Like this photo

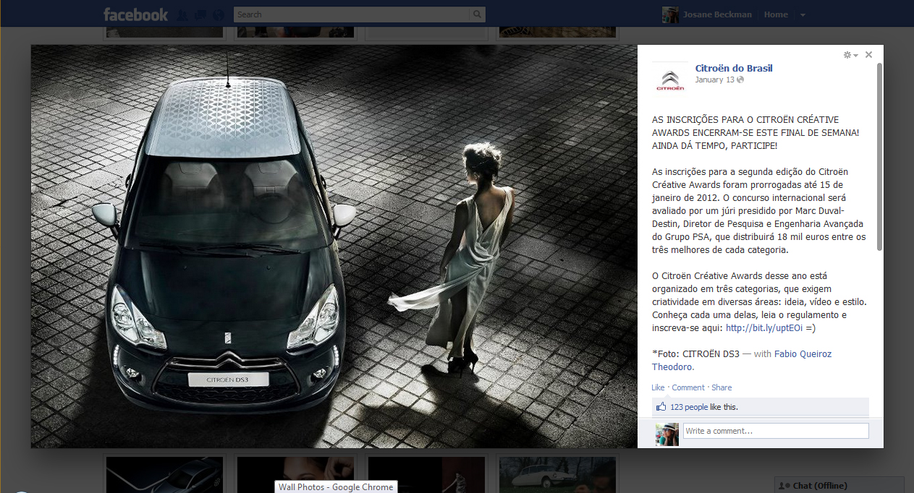pos(658,387)
